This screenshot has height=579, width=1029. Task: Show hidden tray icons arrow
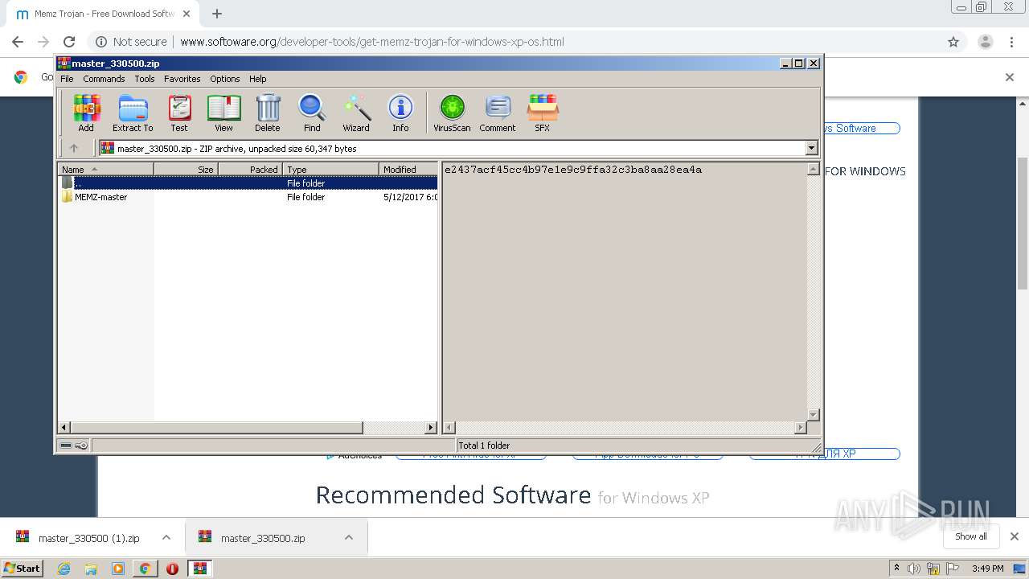(x=896, y=568)
